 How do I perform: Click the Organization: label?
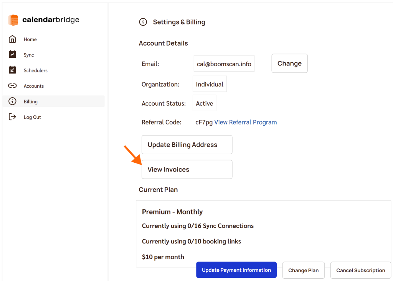point(160,85)
